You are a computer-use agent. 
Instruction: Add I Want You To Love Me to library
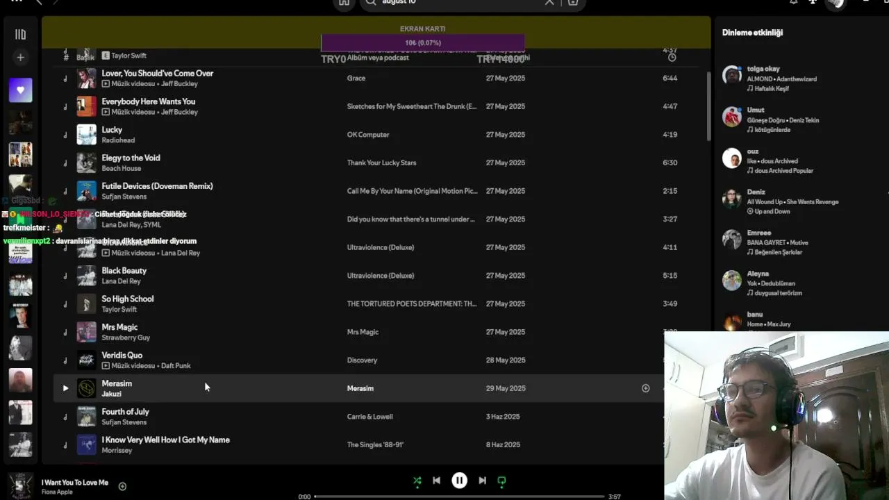pyautogui.click(x=122, y=486)
